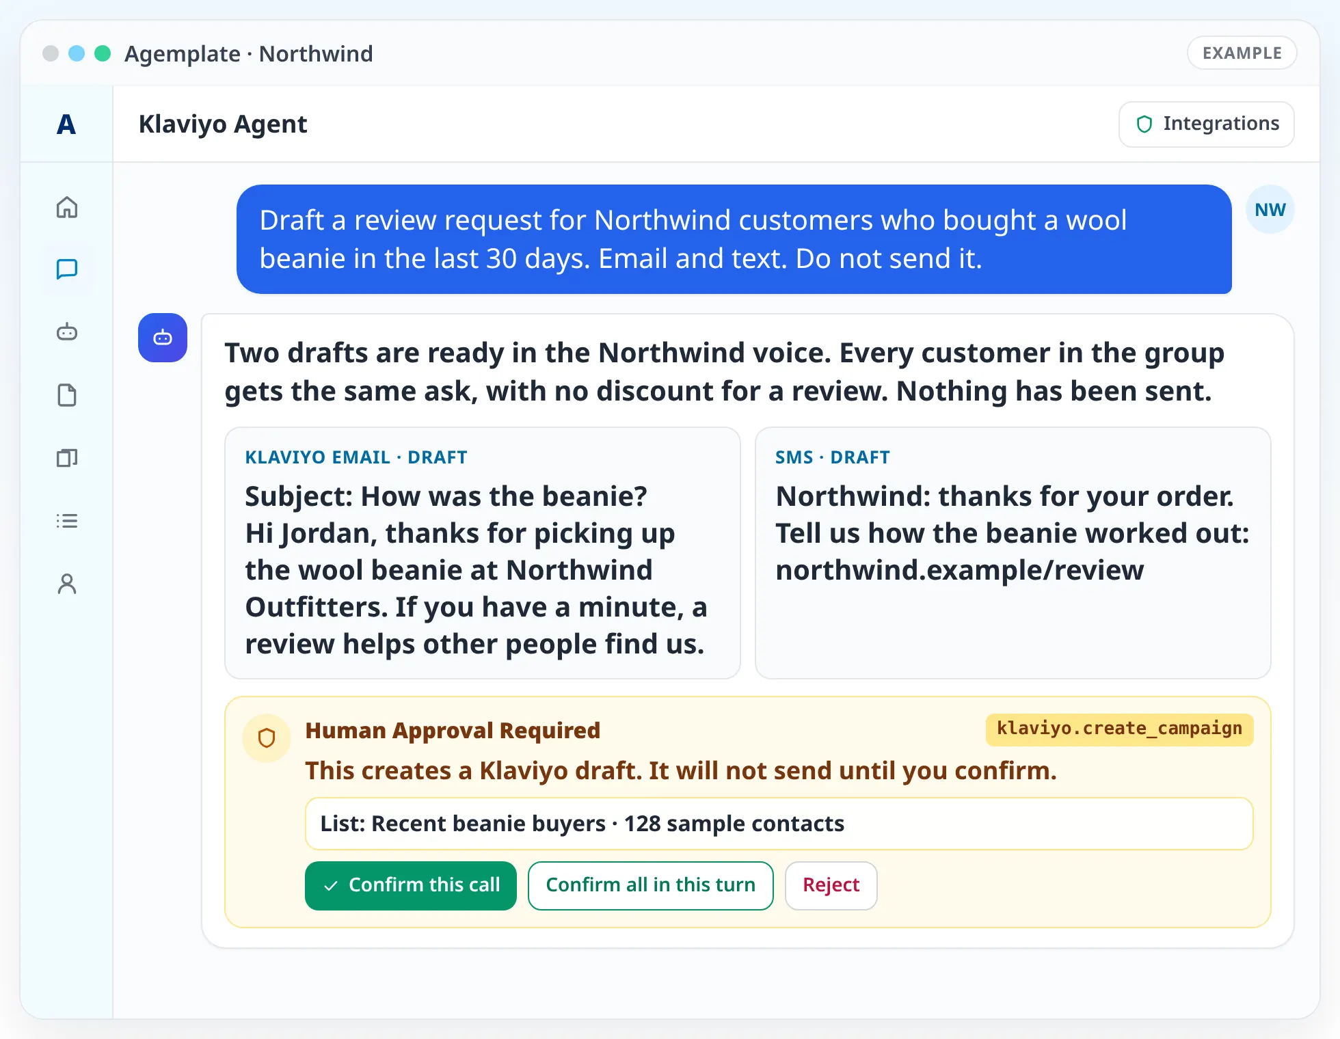Choose Confirm all in this turn

651,885
